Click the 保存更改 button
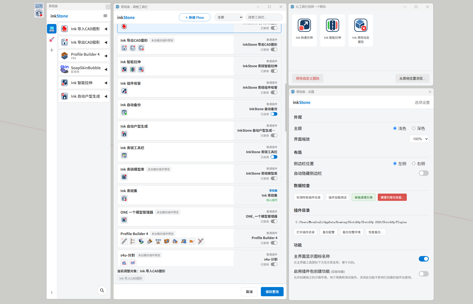This screenshot has height=304, width=473. [272, 292]
